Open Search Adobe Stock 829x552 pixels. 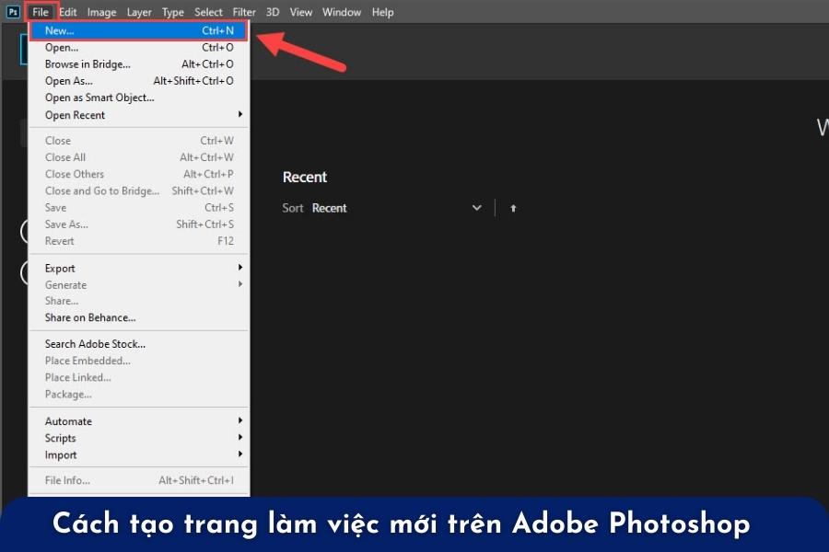pos(95,343)
